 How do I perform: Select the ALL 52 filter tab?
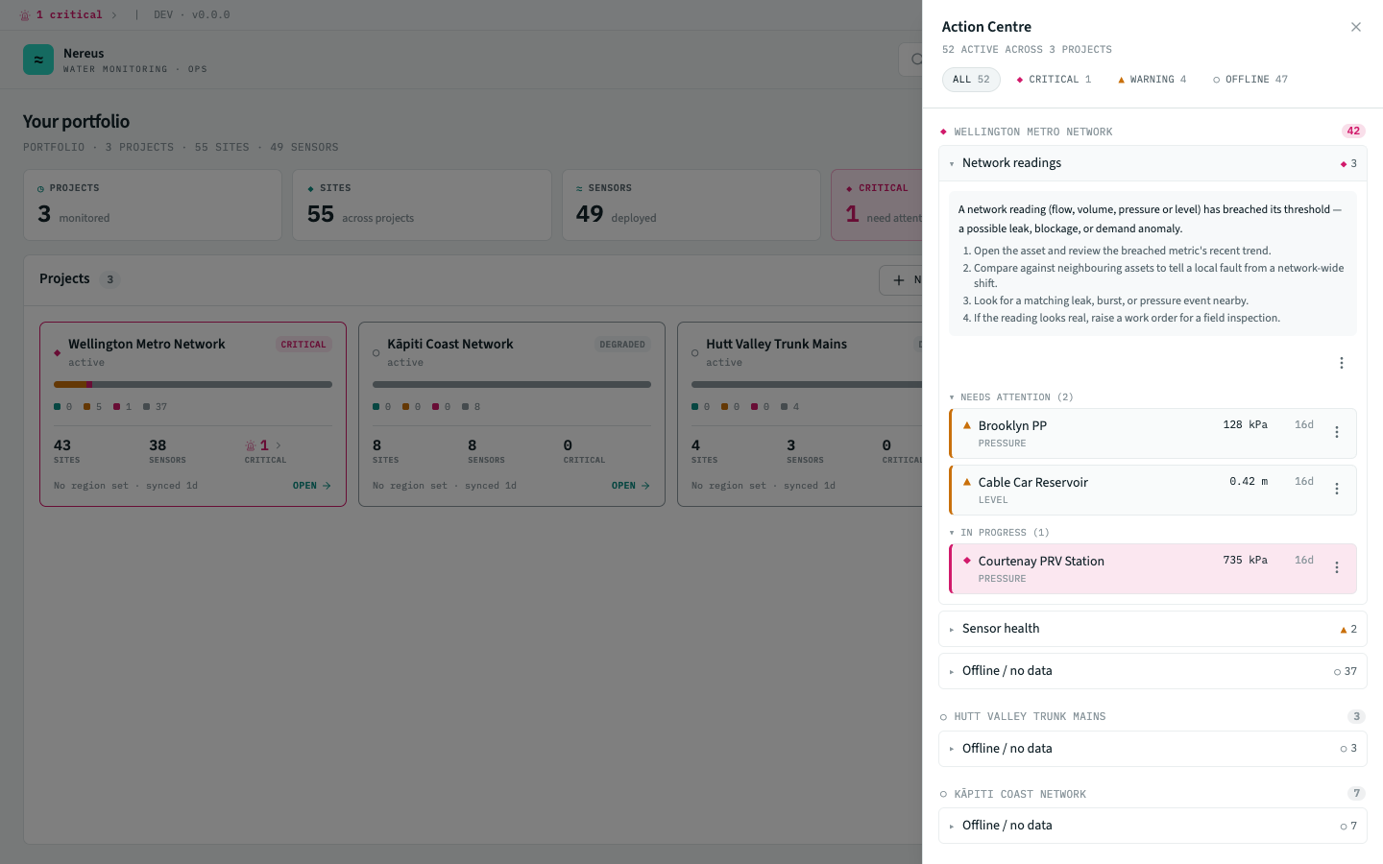[971, 80]
